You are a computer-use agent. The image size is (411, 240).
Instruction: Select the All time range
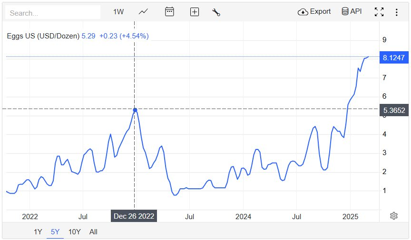pos(93,232)
